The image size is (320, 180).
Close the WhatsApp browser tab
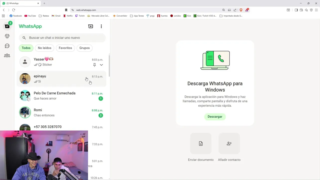point(38,3)
